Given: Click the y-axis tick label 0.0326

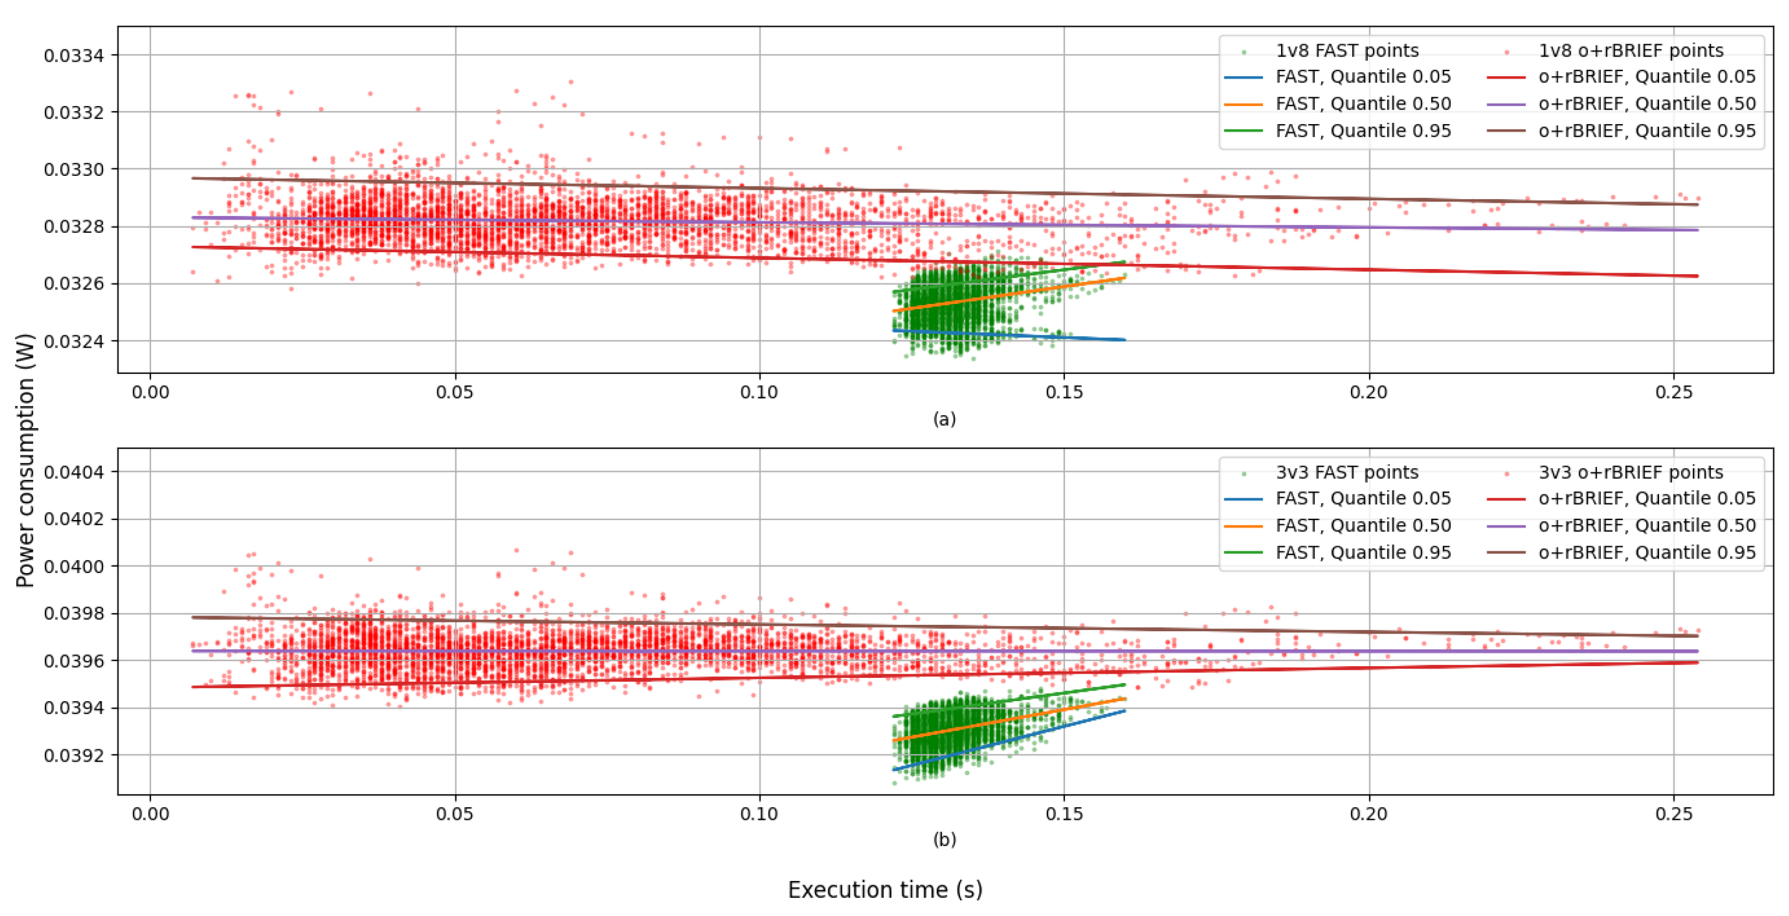Looking at the screenshot, I should point(75,284).
